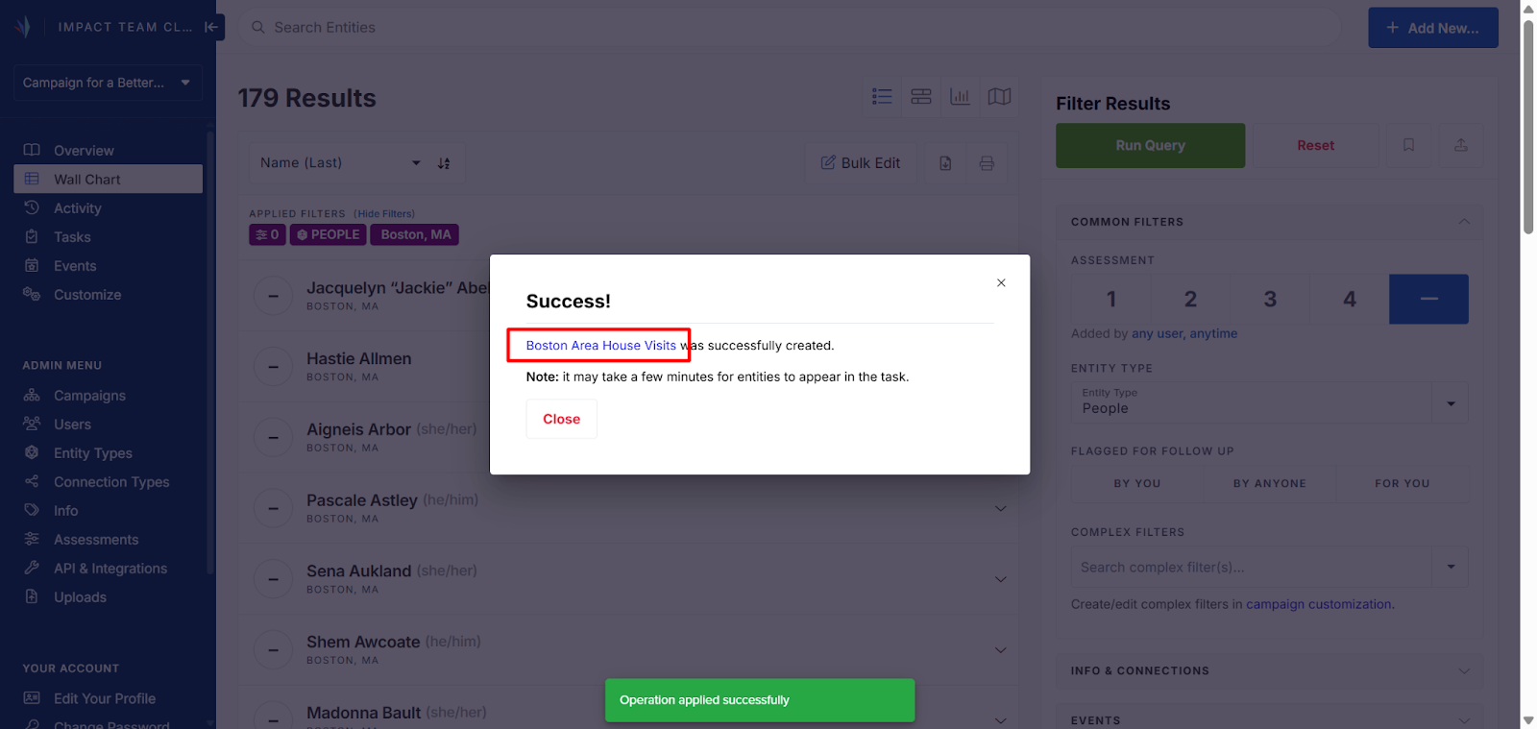This screenshot has height=729, width=1537.
Task: Open the Boston Area House Visits link
Action: click(601, 346)
